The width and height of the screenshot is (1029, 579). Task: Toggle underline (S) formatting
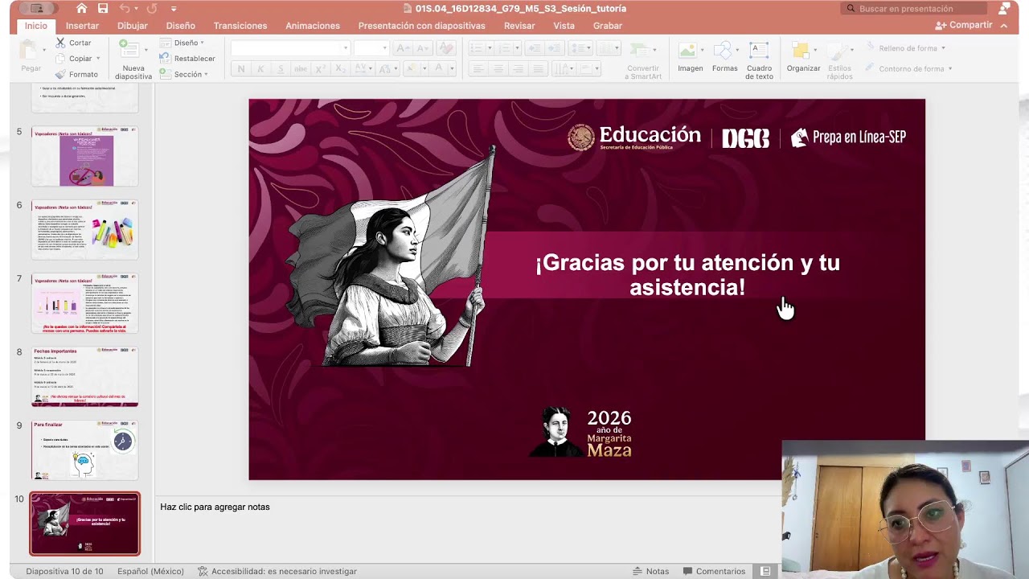pyautogui.click(x=281, y=69)
